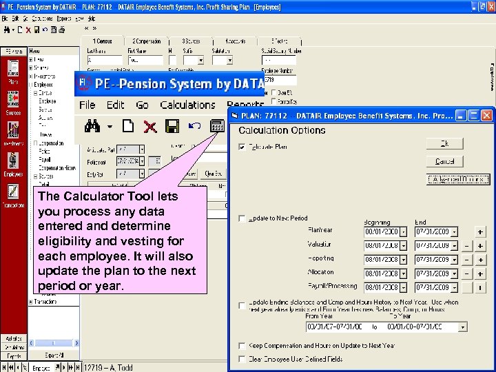Open Sources from the red sidebar
The width and height of the screenshot is (496, 372).
pyautogui.click(x=13, y=103)
